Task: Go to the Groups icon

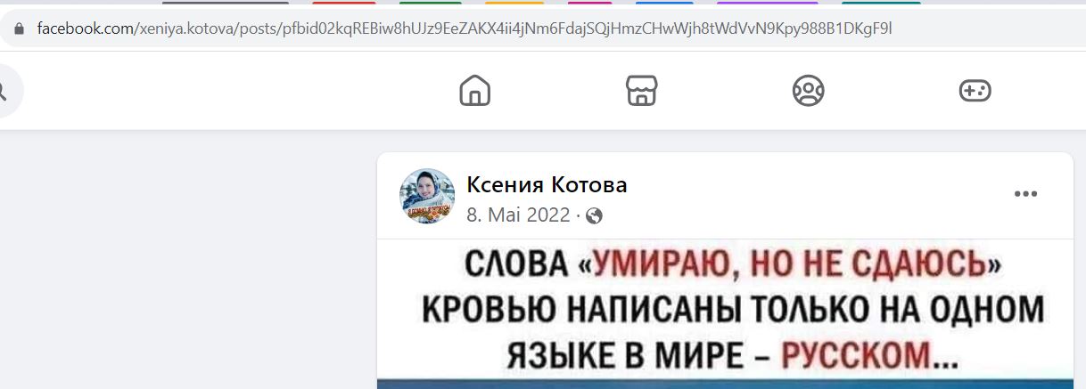Action: coord(808,91)
